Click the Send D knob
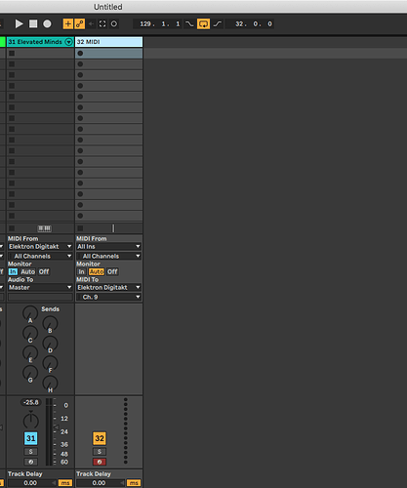Screen dimensions: 407x488 tap(50, 344)
